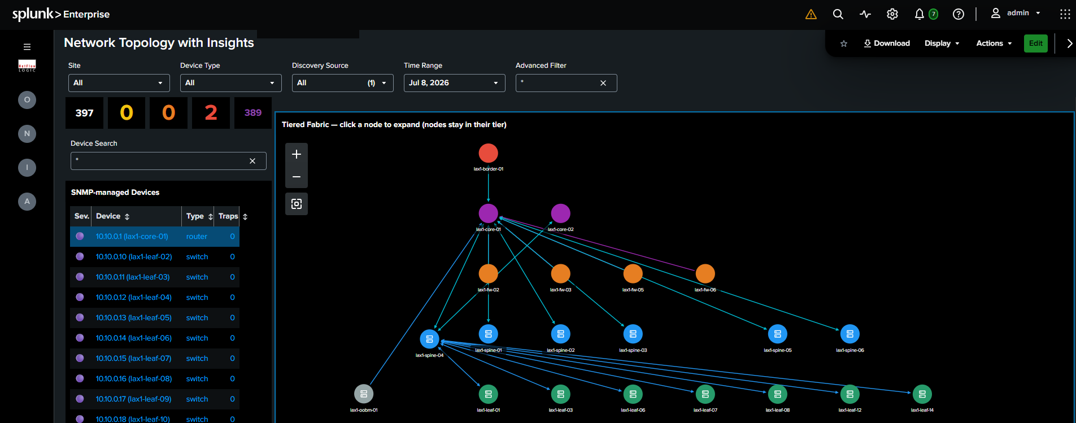Click the sidebar circle labeled N
This screenshot has width=1076, height=423.
point(27,134)
